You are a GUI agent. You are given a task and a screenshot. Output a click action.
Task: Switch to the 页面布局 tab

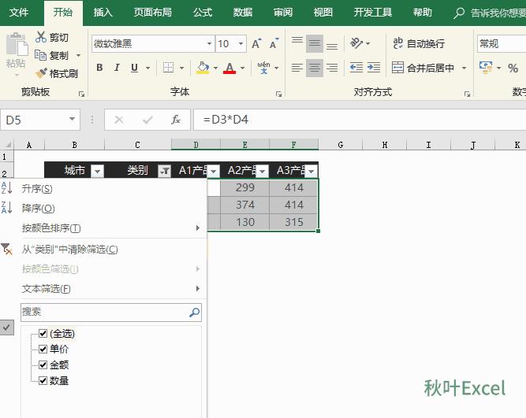point(153,13)
